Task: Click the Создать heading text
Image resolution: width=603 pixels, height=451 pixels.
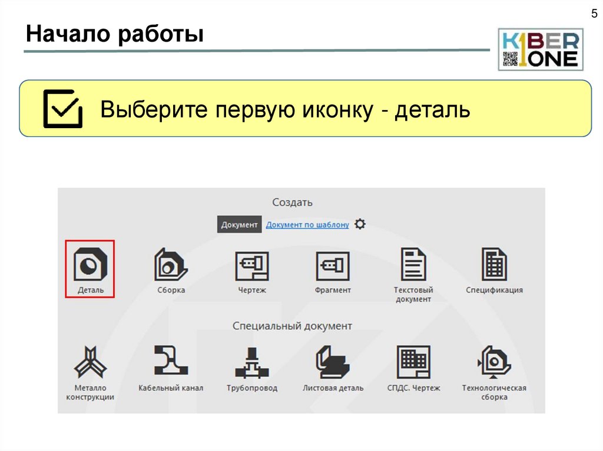Action: [x=292, y=202]
